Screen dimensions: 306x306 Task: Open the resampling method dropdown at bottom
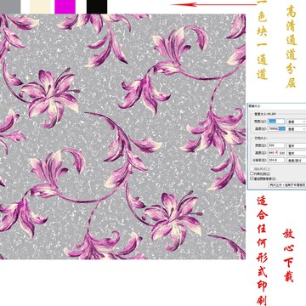(x=287, y=184)
